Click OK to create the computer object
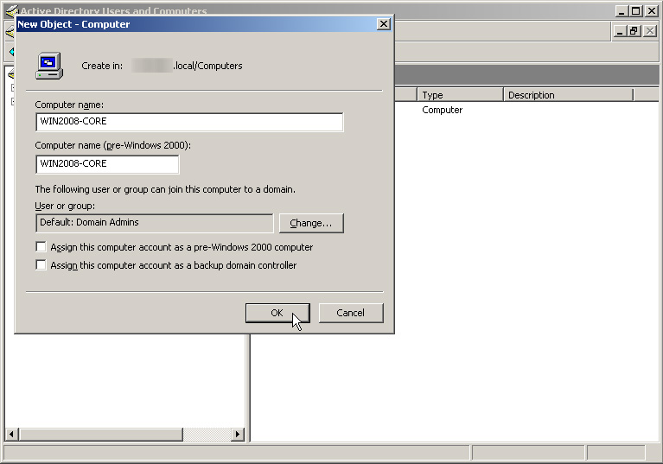 [277, 313]
